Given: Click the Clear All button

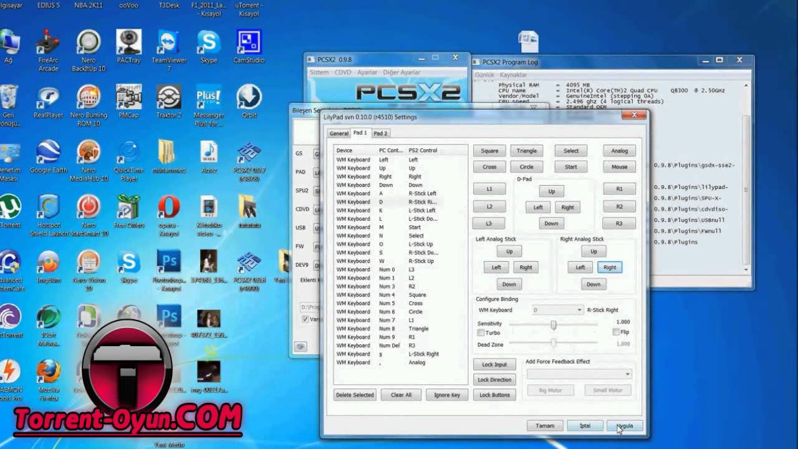Looking at the screenshot, I should coord(401,395).
